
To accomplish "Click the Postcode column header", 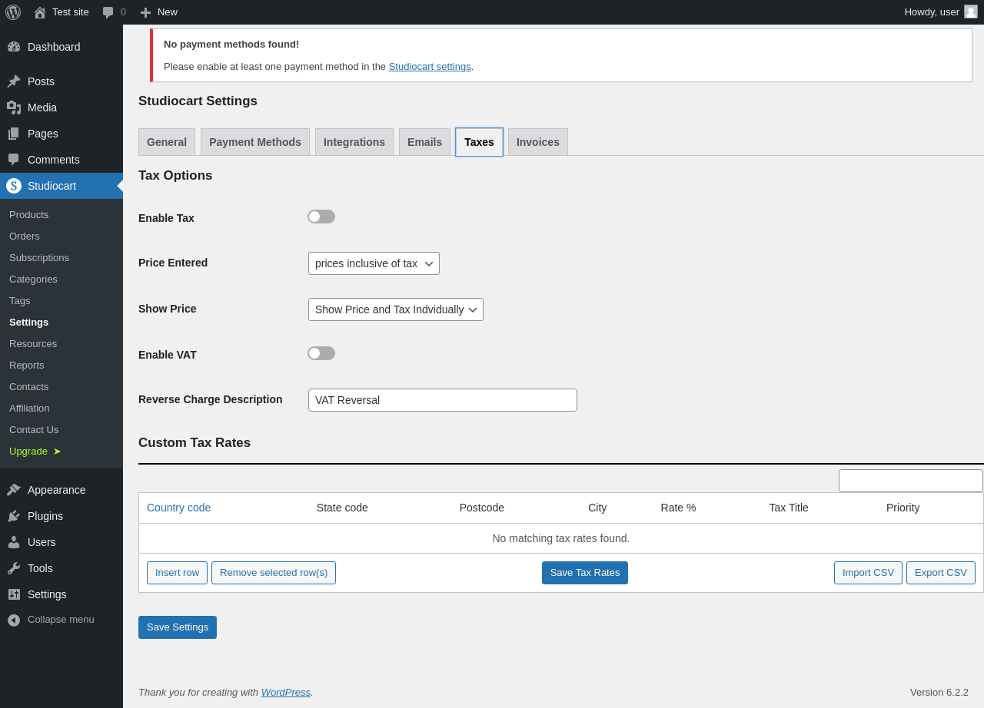I will click(482, 508).
